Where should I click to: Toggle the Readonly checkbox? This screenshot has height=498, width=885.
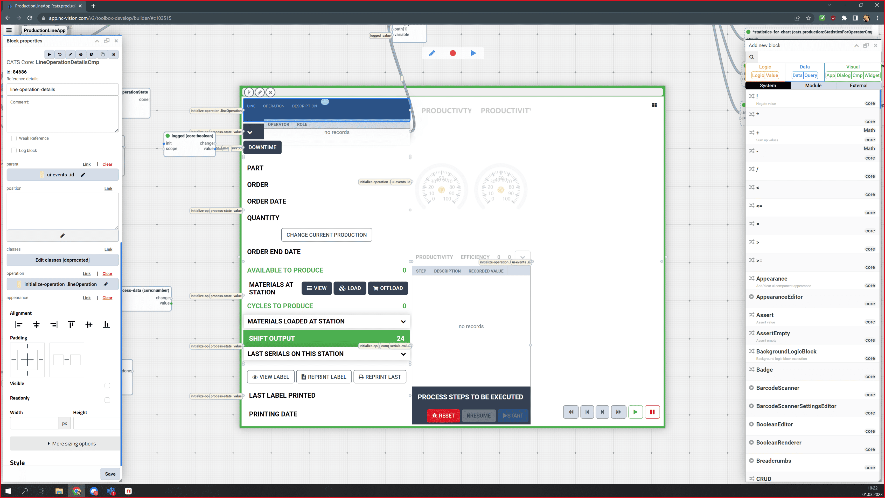click(x=107, y=400)
